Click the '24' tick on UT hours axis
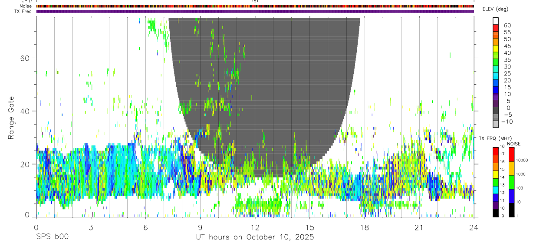 point(474,227)
